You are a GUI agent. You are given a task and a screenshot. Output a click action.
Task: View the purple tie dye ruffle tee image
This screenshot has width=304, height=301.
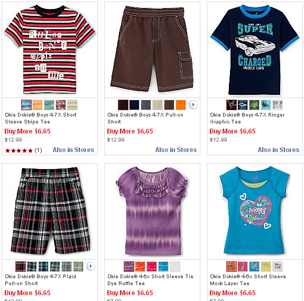point(152,211)
